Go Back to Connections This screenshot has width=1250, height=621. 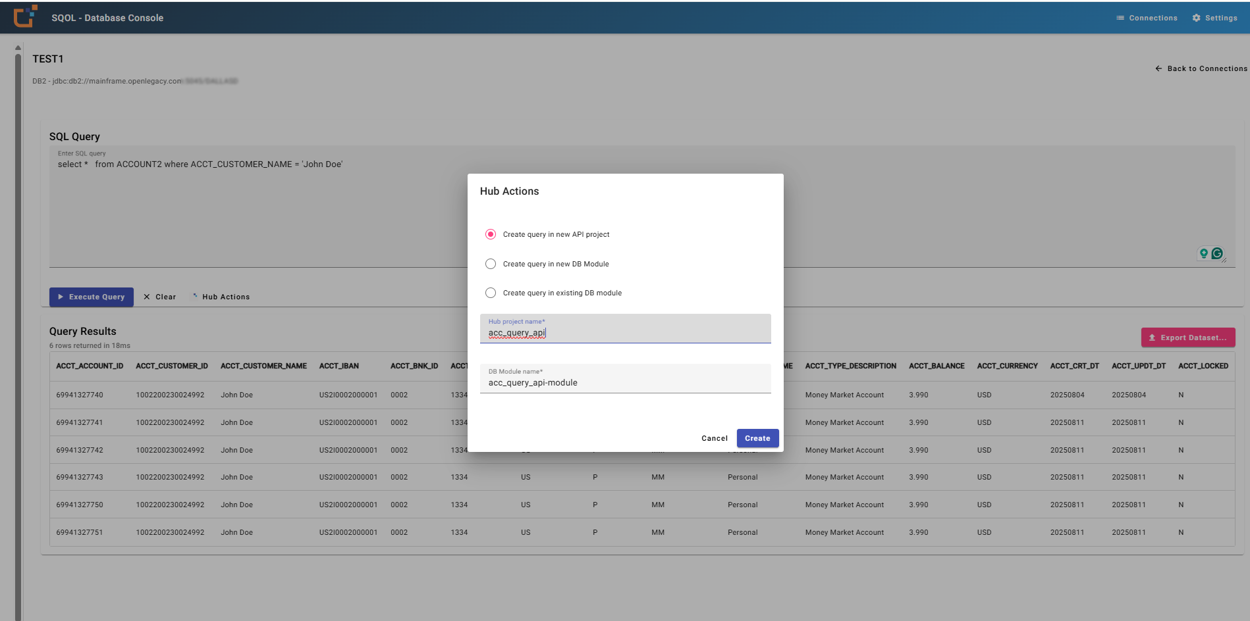point(1201,68)
